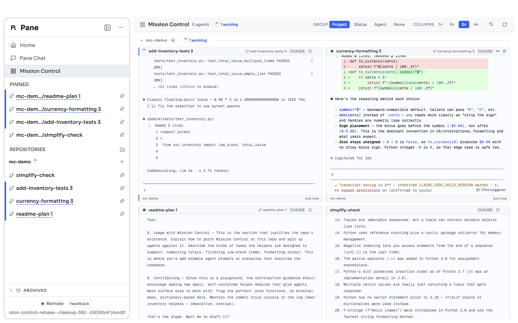Add a repository via the folder-plus icon
518x323 pixels.
[x=122, y=149]
